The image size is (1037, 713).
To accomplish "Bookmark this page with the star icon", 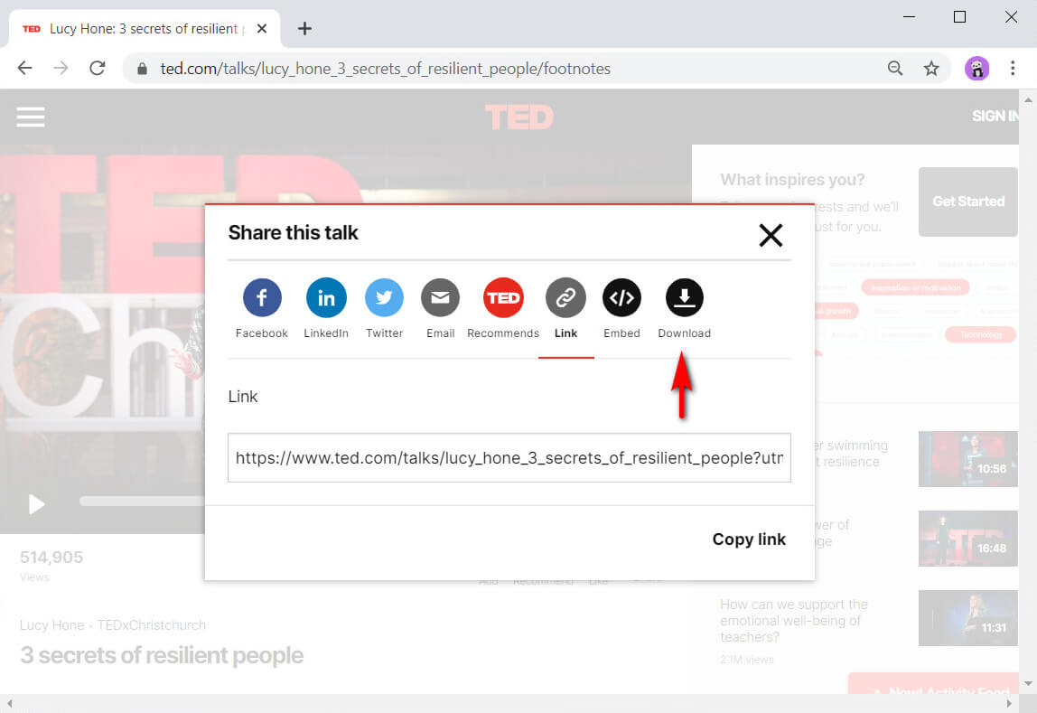I will (931, 68).
